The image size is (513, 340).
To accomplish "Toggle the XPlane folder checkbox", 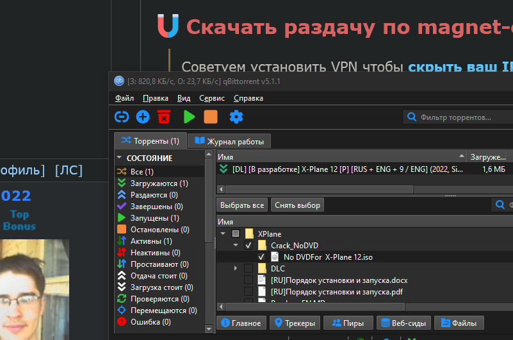I will click(236, 234).
